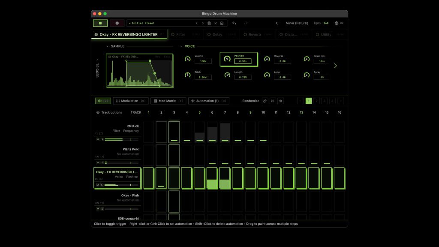Click the Randomize link icon
Image resolution: width=439 pixels, height=247 pixels.
point(265,101)
